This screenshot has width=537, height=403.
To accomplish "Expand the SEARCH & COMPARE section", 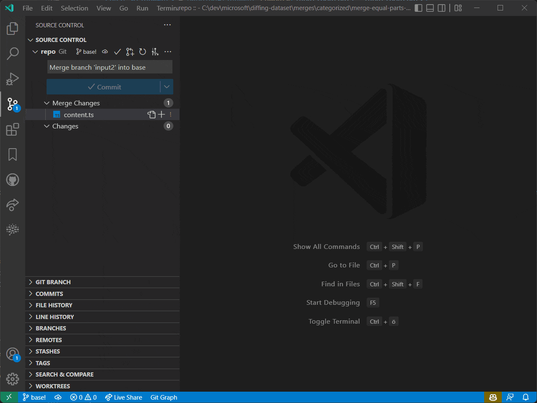I will point(102,374).
